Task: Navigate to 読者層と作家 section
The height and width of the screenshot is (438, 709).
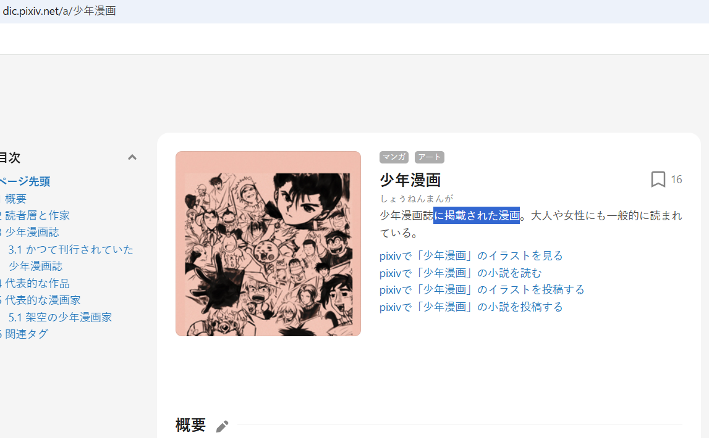Action: [37, 216]
